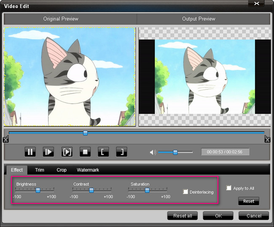The height and width of the screenshot is (227, 274).
Task: Click the right scissors trim marker
Action: 267,139
